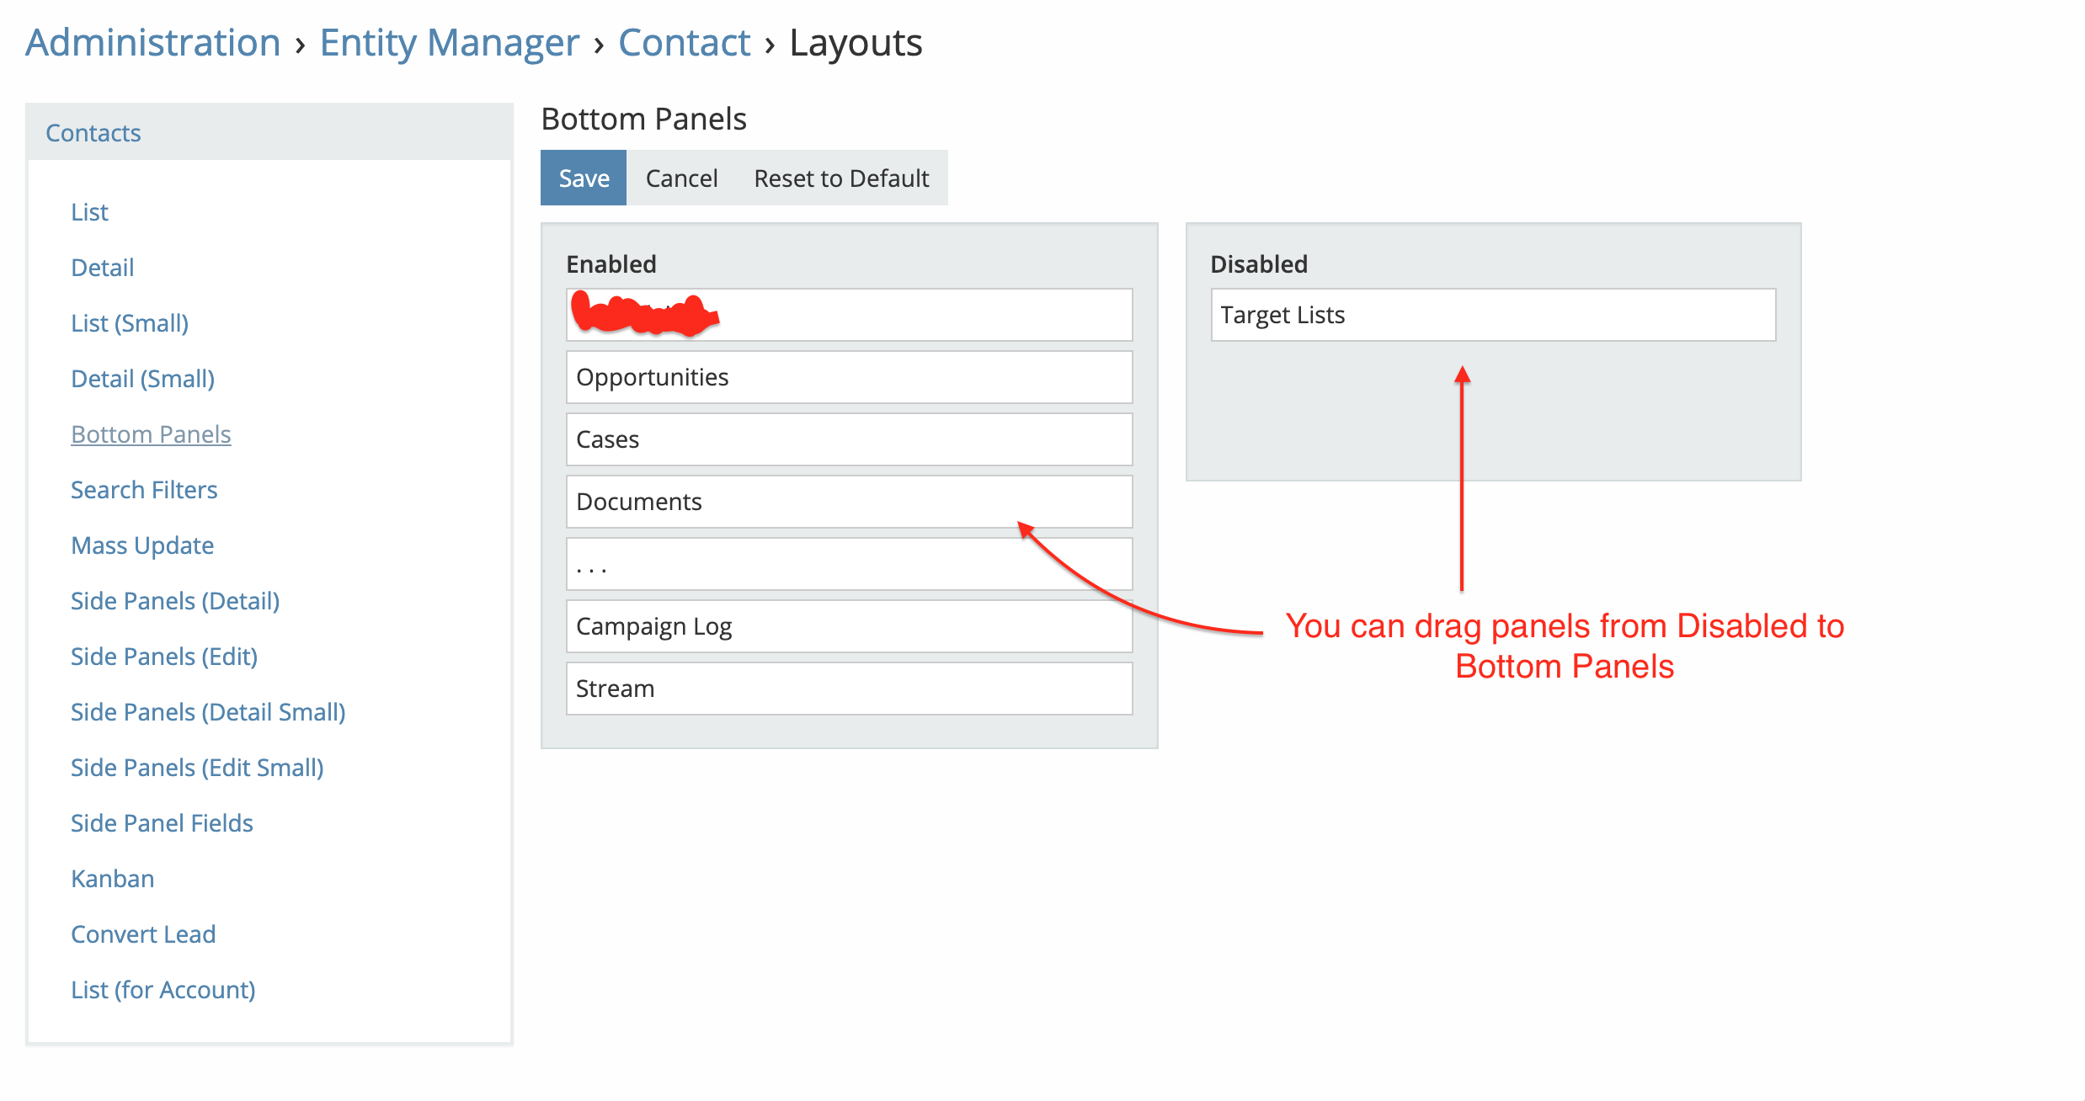Click the Contacts sidebar header link
Screen dimensions: 2085x1101
pos(93,133)
